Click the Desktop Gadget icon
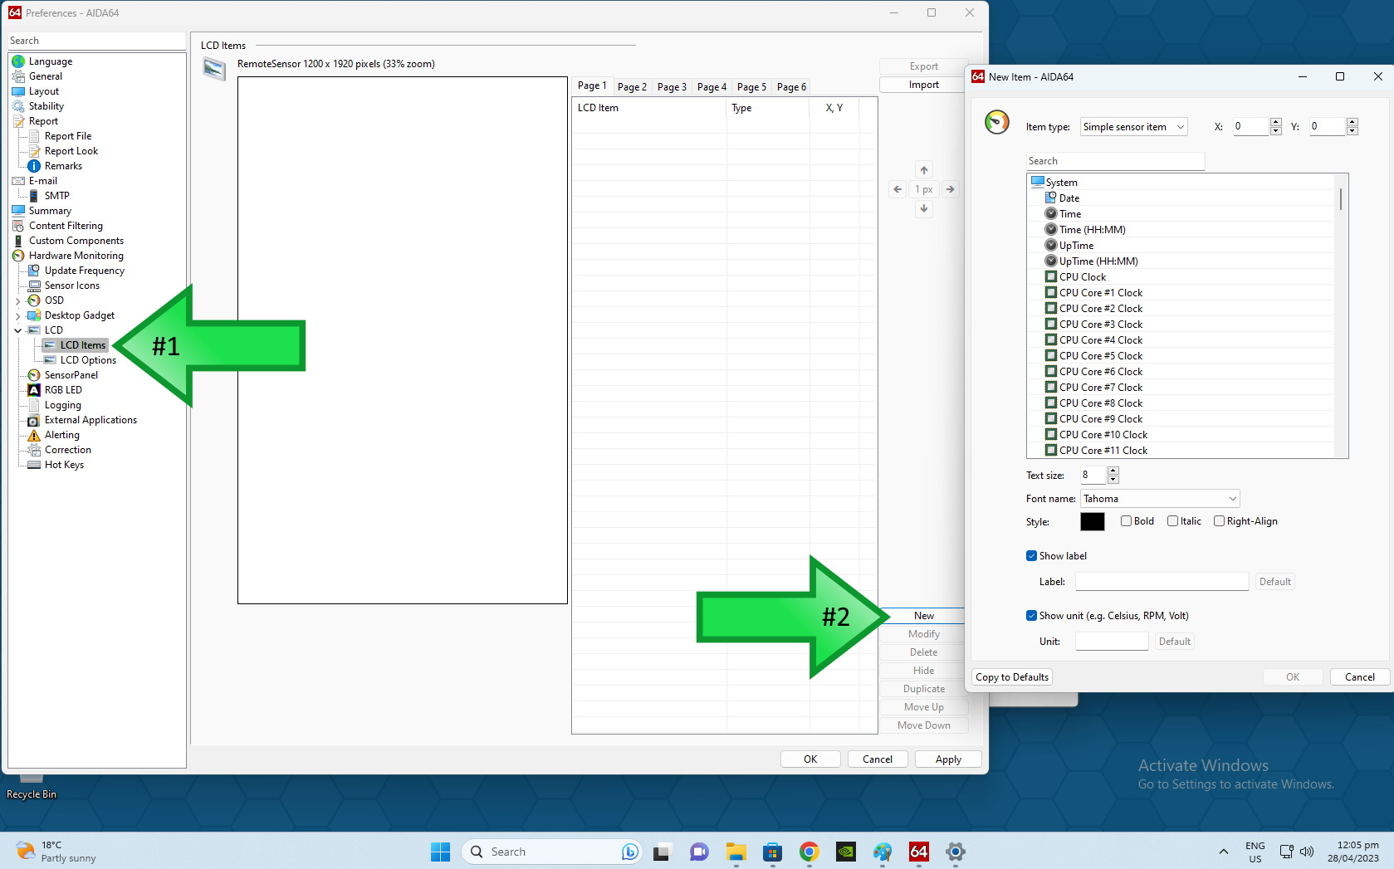 point(34,315)
